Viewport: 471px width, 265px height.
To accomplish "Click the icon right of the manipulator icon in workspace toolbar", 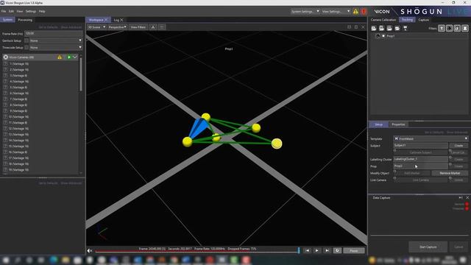I will coord(162,27).
